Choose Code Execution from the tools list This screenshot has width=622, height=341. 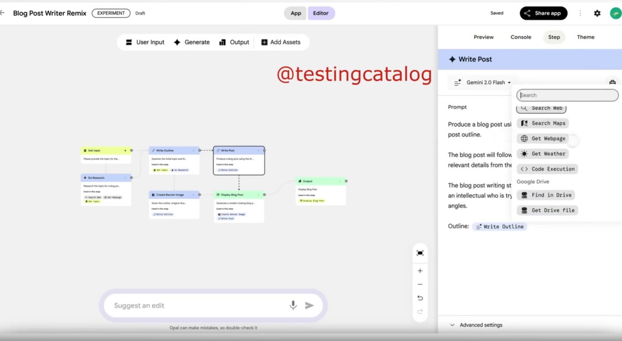pyautogui.click(x=547, y=169)
